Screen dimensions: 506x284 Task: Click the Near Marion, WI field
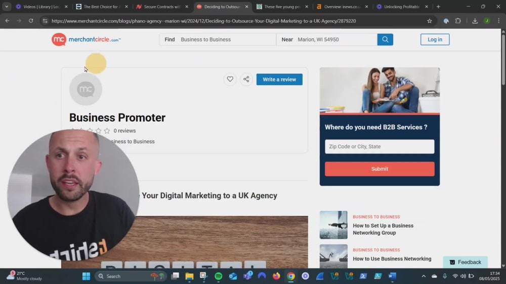coord(326,39)
